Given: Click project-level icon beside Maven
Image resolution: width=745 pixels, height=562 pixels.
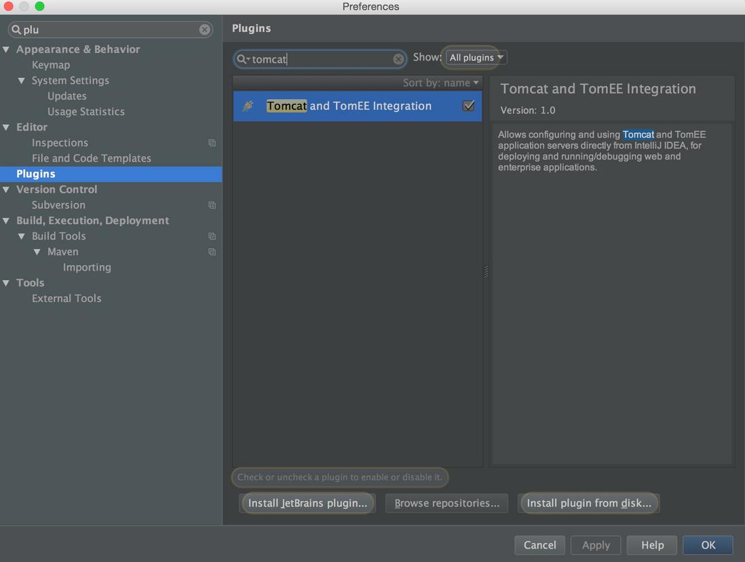Looking at the screenshot, I should click(x=212, y=252).
